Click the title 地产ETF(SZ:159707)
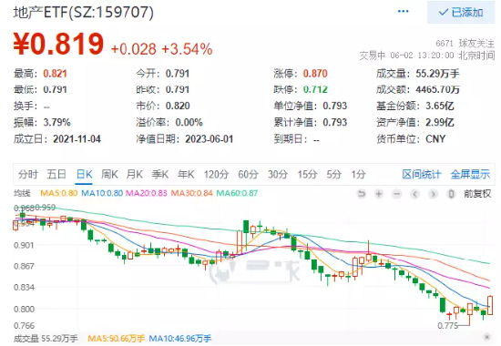This screenshot has width=501, height=346. (x=84, y=13)
